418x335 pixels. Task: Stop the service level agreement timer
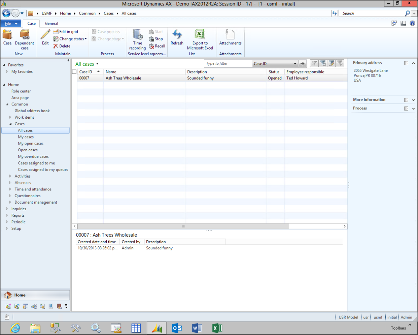click(156, 39)
